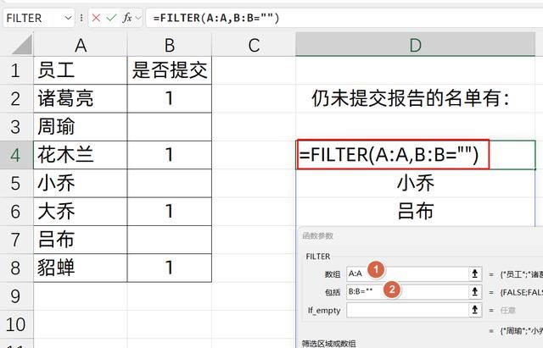Click the cell containing 是否提交
Image resolution: width=543 pixels, height=348 pixels.
pyautogui.click(x=170, y=70)
